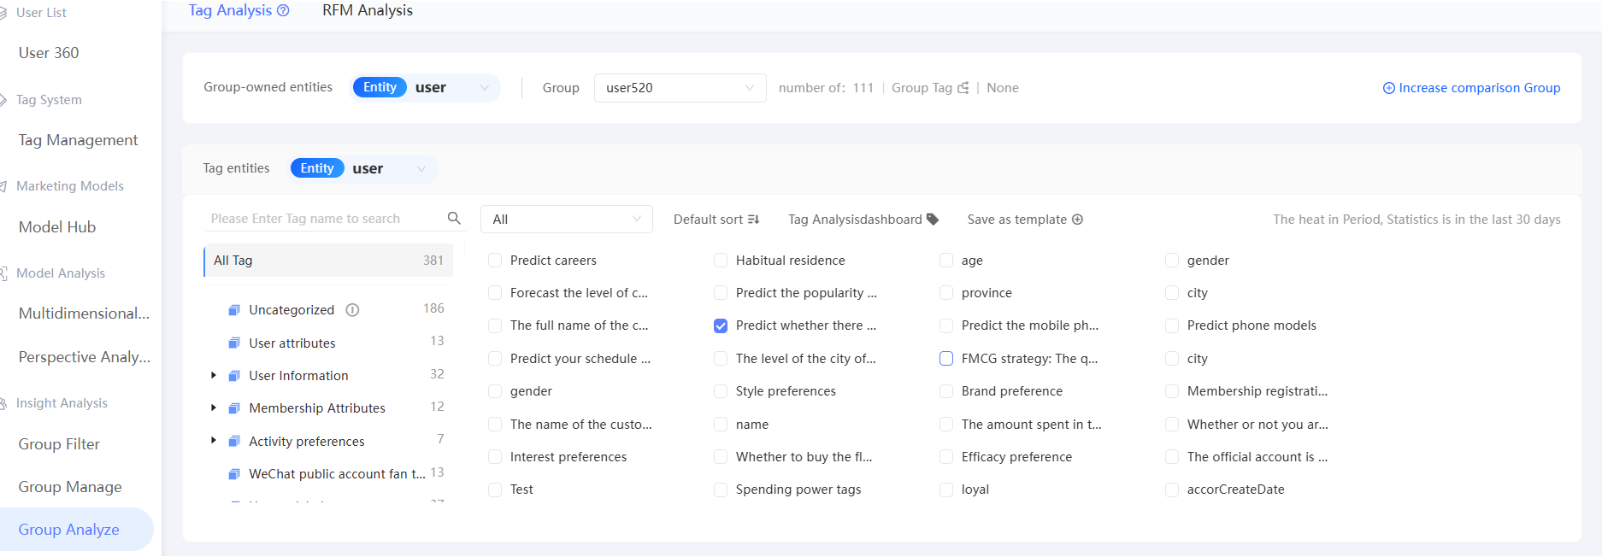Image resolution: width=1602 pixels, height=557 pixels.
Task: Click the Uncategorized info icon
Action: point(352,310)
